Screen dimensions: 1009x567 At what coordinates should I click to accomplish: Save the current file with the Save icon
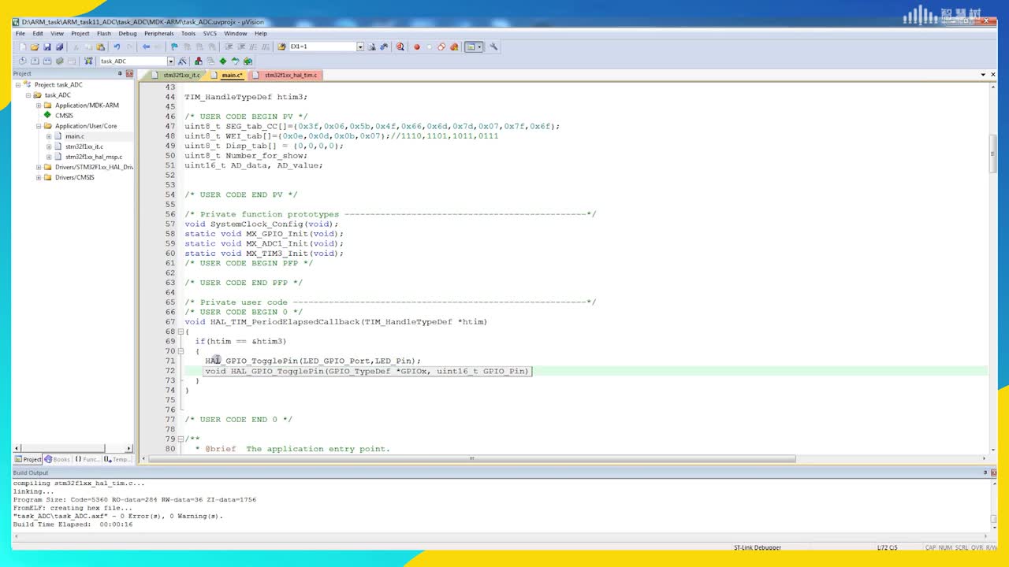[47, 46]
